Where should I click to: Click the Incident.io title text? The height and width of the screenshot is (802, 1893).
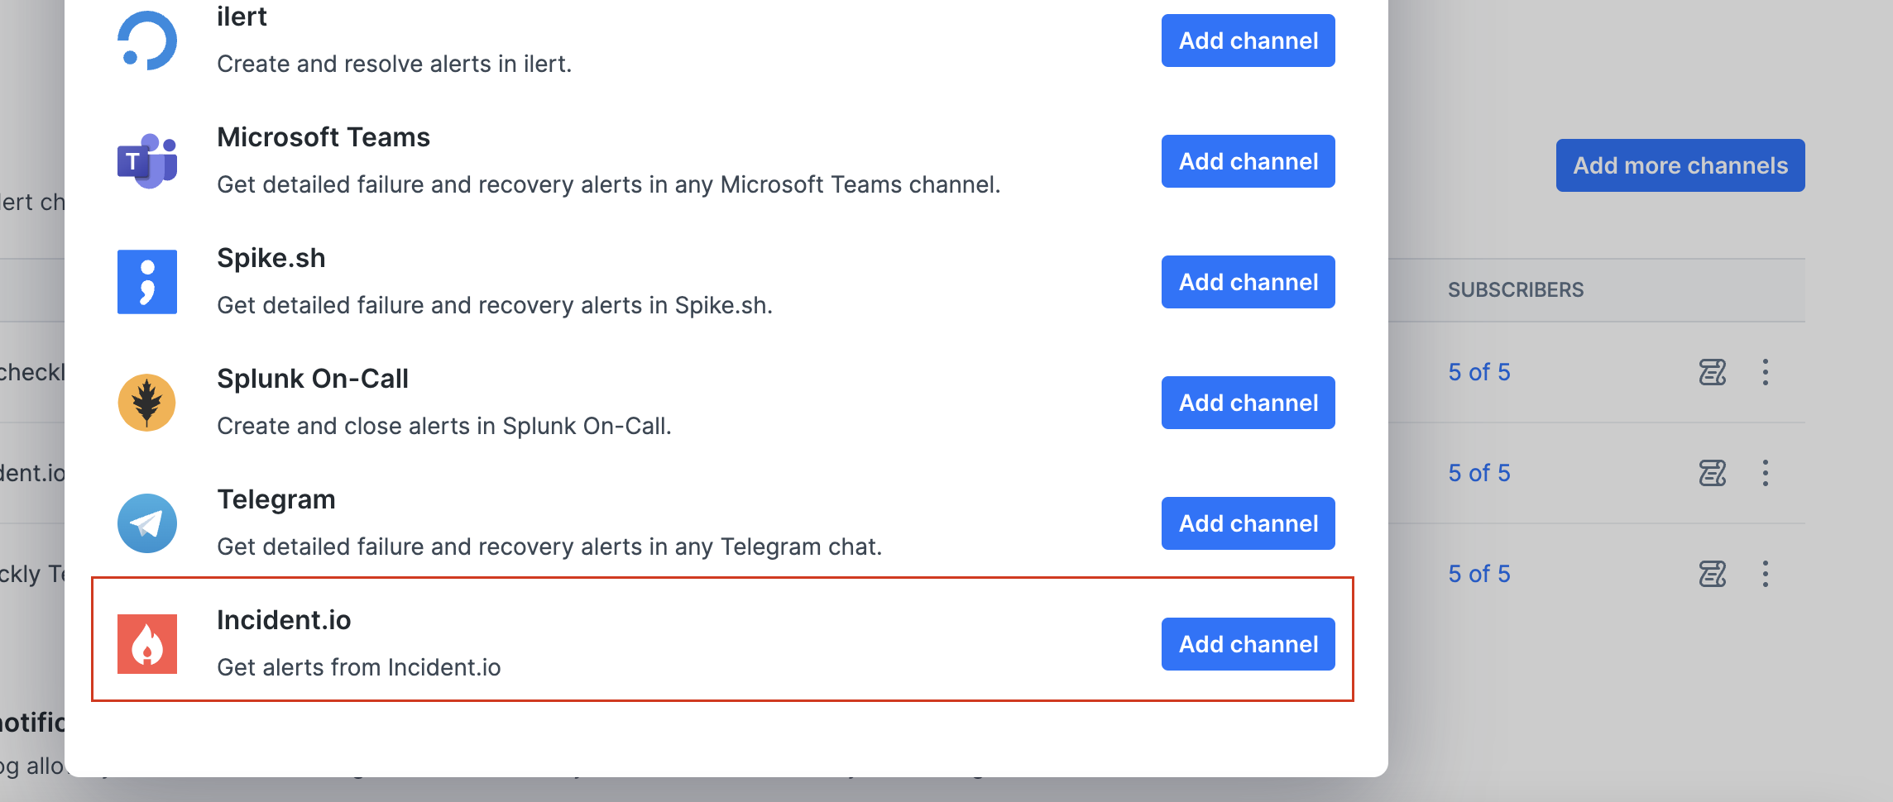(284, 620)
